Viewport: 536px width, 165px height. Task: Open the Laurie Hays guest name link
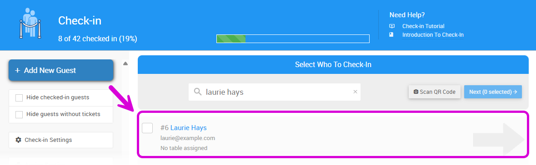(188, 128)
